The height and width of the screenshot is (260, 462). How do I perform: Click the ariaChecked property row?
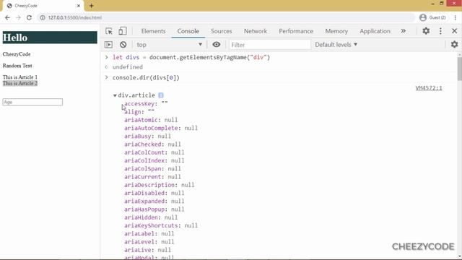coord(152,144)
